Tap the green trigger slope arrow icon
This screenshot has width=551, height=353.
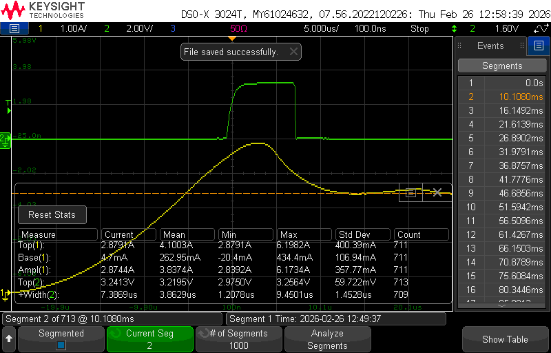pyautogui.click(x=455, y=28)
